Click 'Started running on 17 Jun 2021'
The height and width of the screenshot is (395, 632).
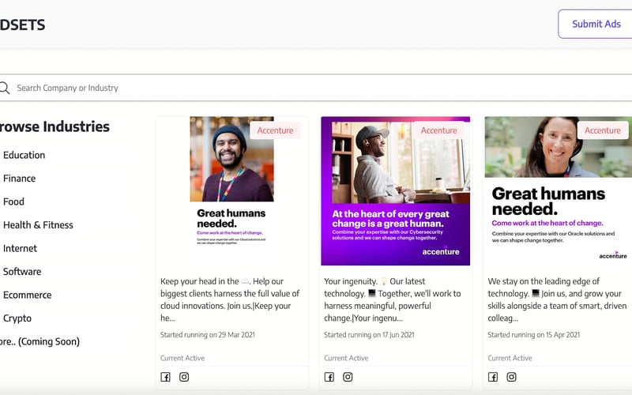[x=369, y=335]
